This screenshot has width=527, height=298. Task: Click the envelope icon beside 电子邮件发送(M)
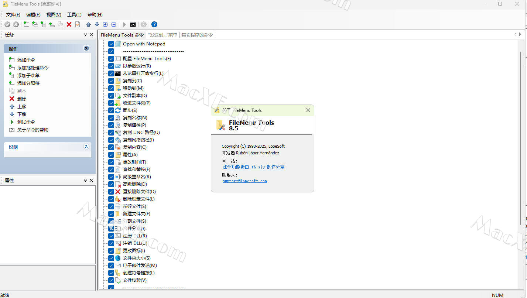tap(118, 266)
